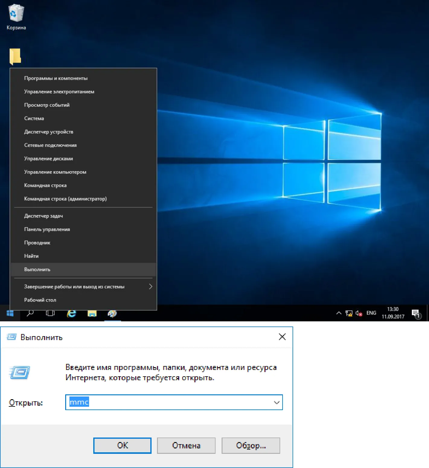
Task: Launch Internet Explorer from taskbar
Action: click(x=72, y=313)
